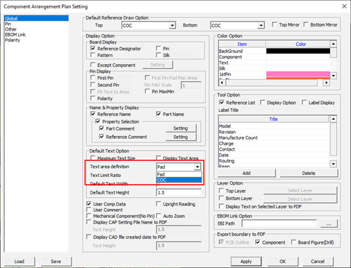This screenshot has height=268, width=351.
Task: Tick the Pin MaxMin checkbox
Action: point(147,92)
